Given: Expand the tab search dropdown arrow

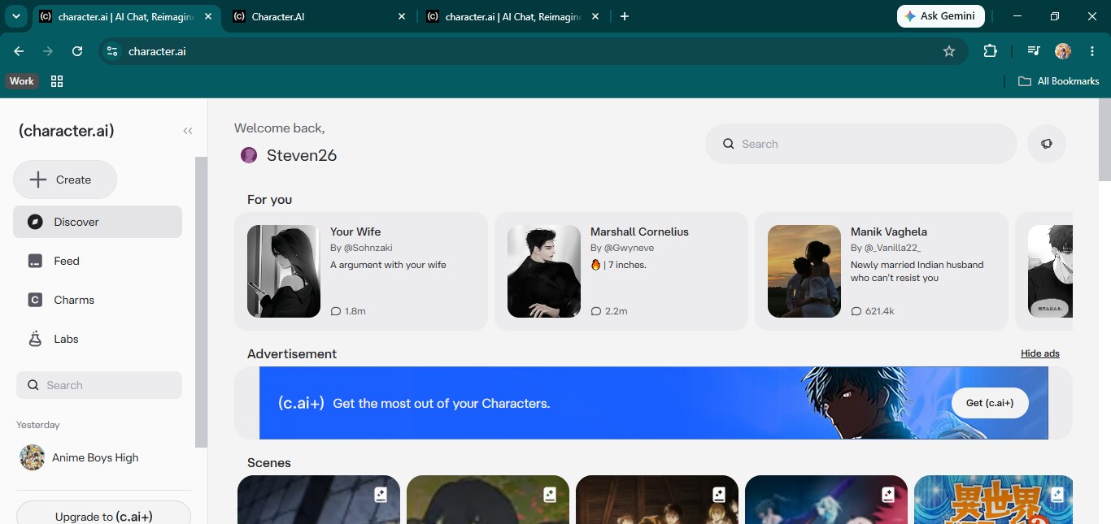Looking at the screenshot, I should point(16,16).
